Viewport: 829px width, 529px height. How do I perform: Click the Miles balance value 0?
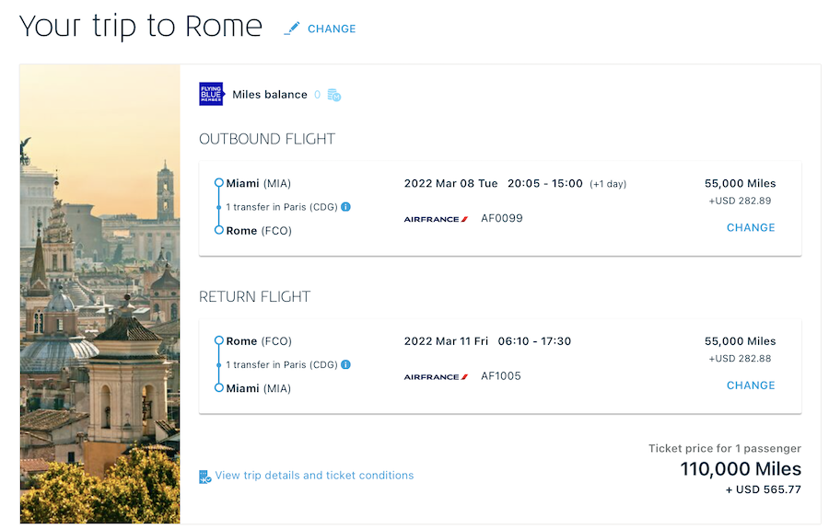(317, 95)
